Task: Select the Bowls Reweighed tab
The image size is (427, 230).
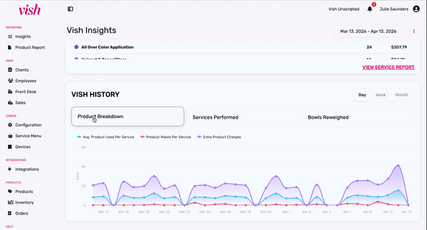Action: point(358,117)
